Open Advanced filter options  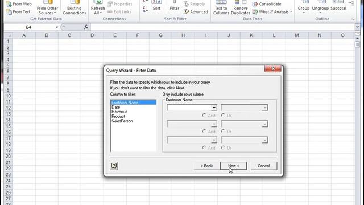tap(196, 11)
